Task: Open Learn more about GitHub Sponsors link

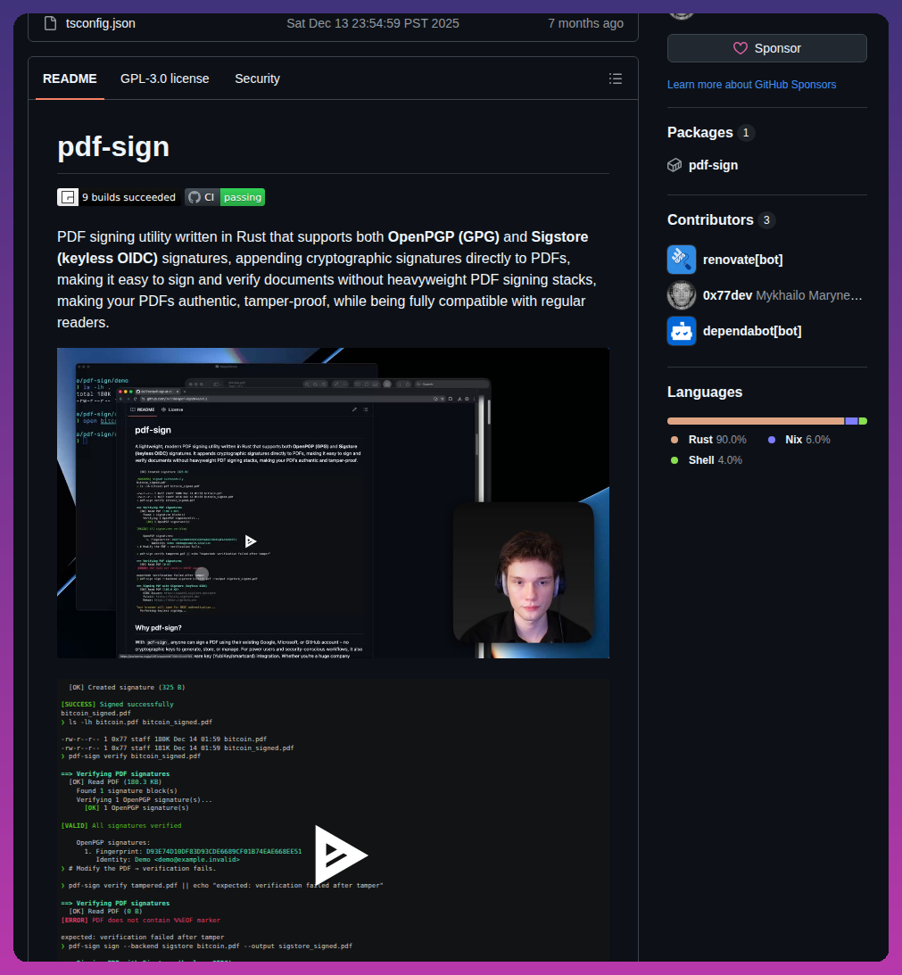Action: tap(751, 85)
